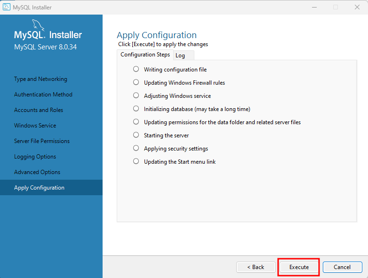Image resolution: width=368 pixels, height=278 pixels.
Task: Select Apply Configuration step in sidebar
Action: click(x=51, y=188)
